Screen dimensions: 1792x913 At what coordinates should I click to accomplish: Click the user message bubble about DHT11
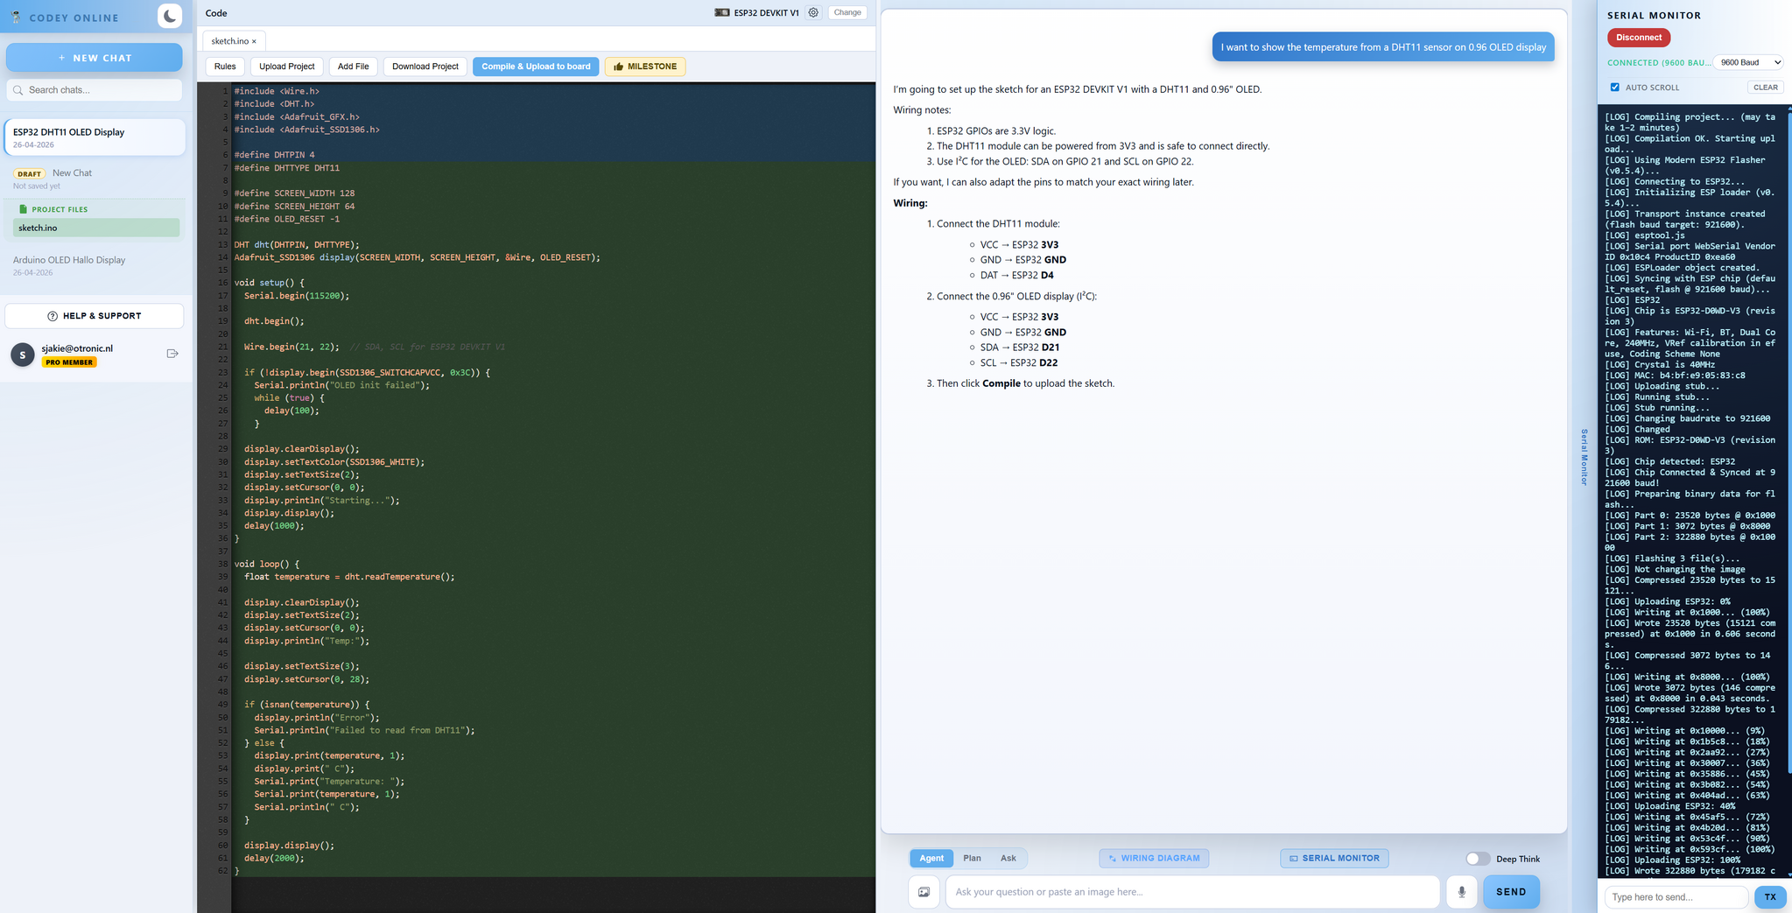click(x=1383, y=47)
